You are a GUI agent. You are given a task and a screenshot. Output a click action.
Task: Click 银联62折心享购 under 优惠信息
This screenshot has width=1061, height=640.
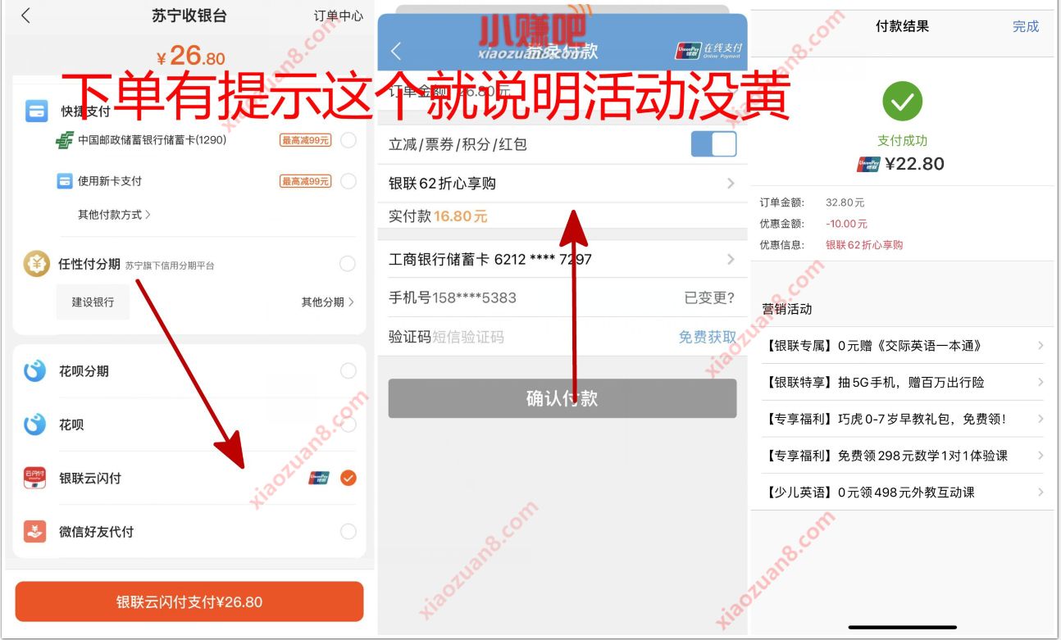[864, 245]
